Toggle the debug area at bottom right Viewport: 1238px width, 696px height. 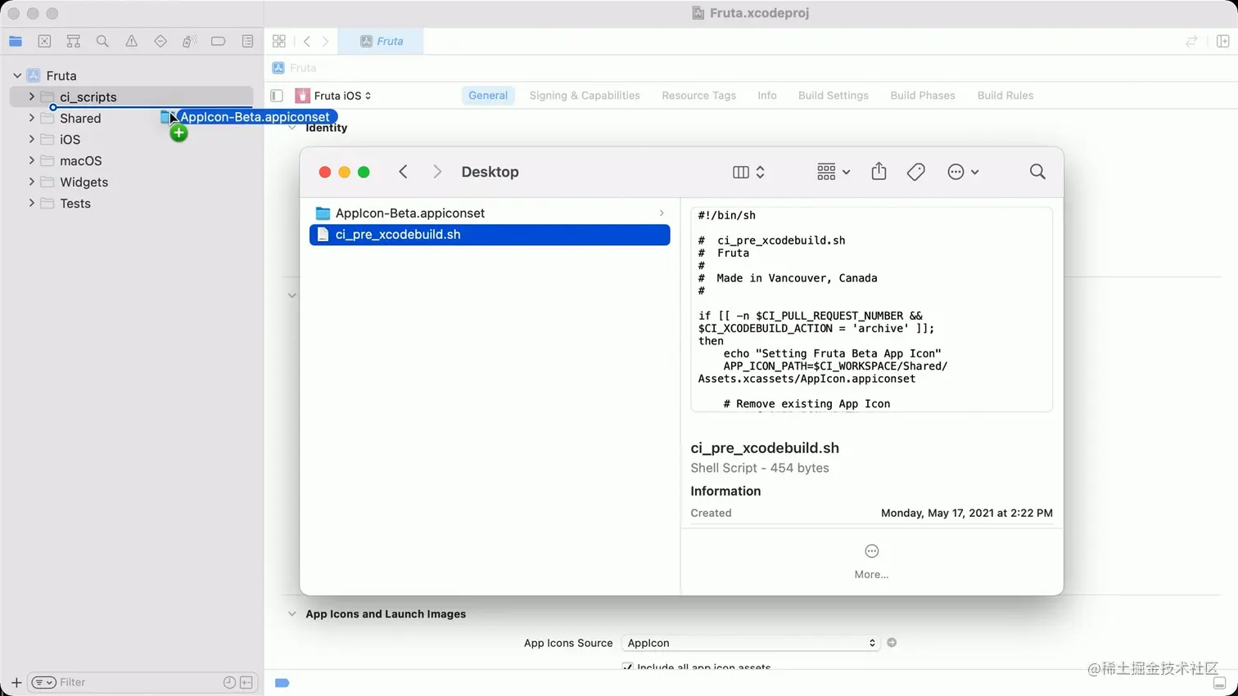tap(1219, 683)
